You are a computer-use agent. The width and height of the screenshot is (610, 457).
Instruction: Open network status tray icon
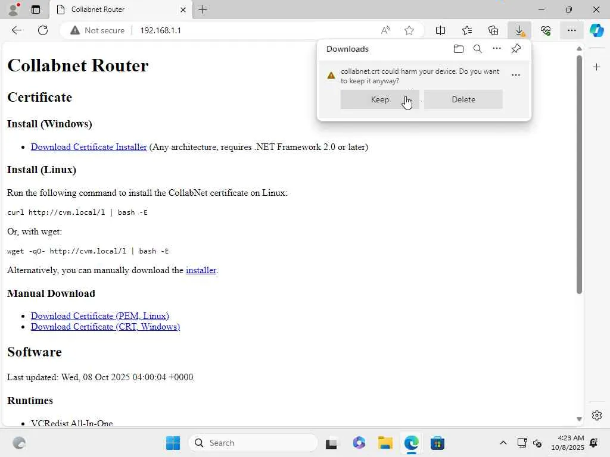[x=522, y=443]
